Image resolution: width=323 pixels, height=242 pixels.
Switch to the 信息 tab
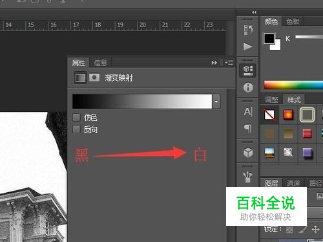(100, 63)
